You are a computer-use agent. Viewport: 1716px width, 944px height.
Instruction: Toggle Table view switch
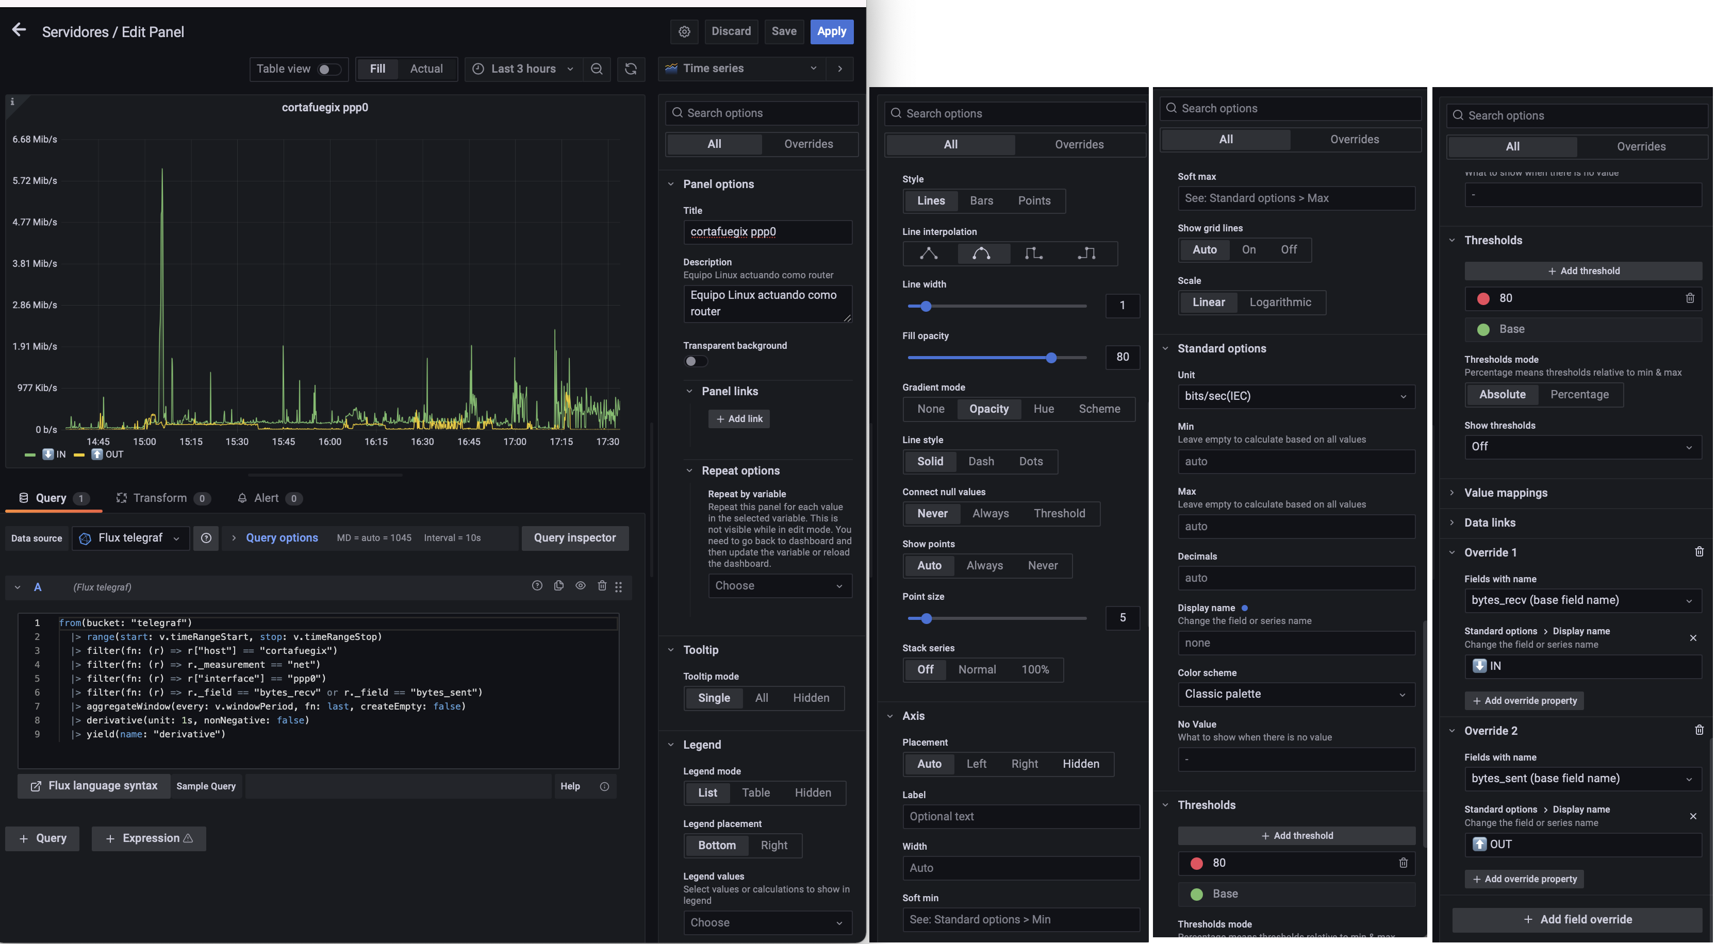coord(328,69)
